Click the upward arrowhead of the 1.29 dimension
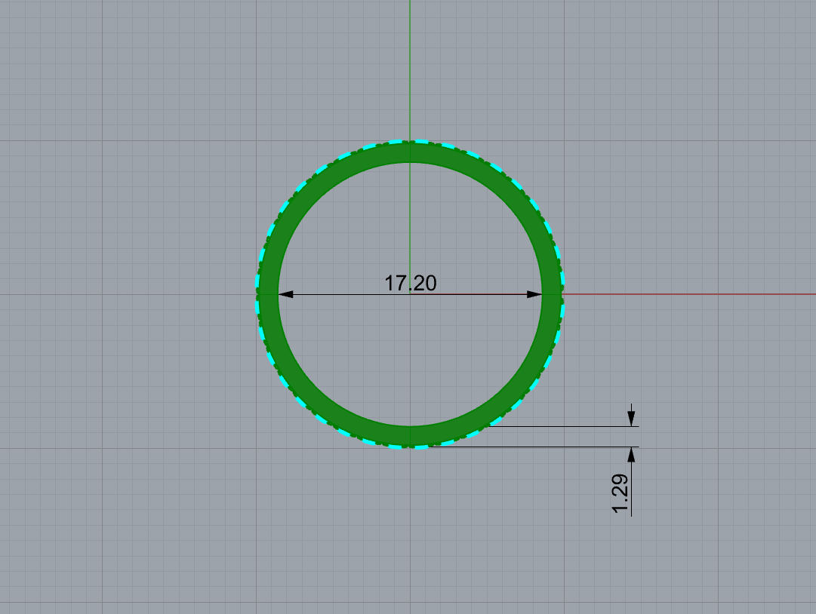816x614 pixels. pyautogui.click(x=631, y=455)
